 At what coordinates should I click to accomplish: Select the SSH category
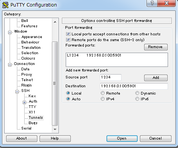25,91
